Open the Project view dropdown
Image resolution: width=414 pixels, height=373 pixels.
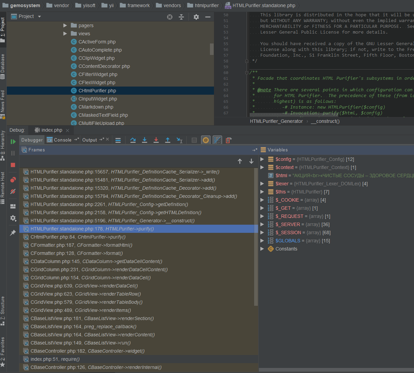[39, 17]
